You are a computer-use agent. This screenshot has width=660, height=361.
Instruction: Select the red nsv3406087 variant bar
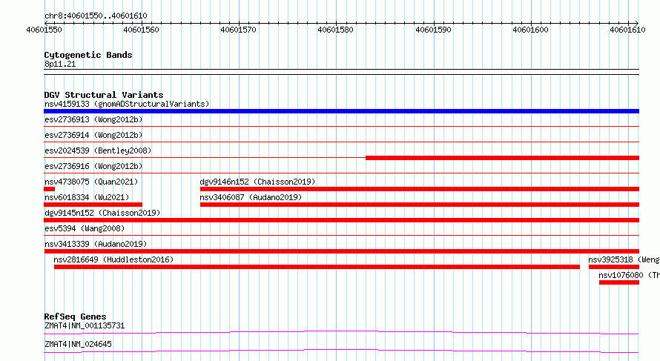[420, 205]
